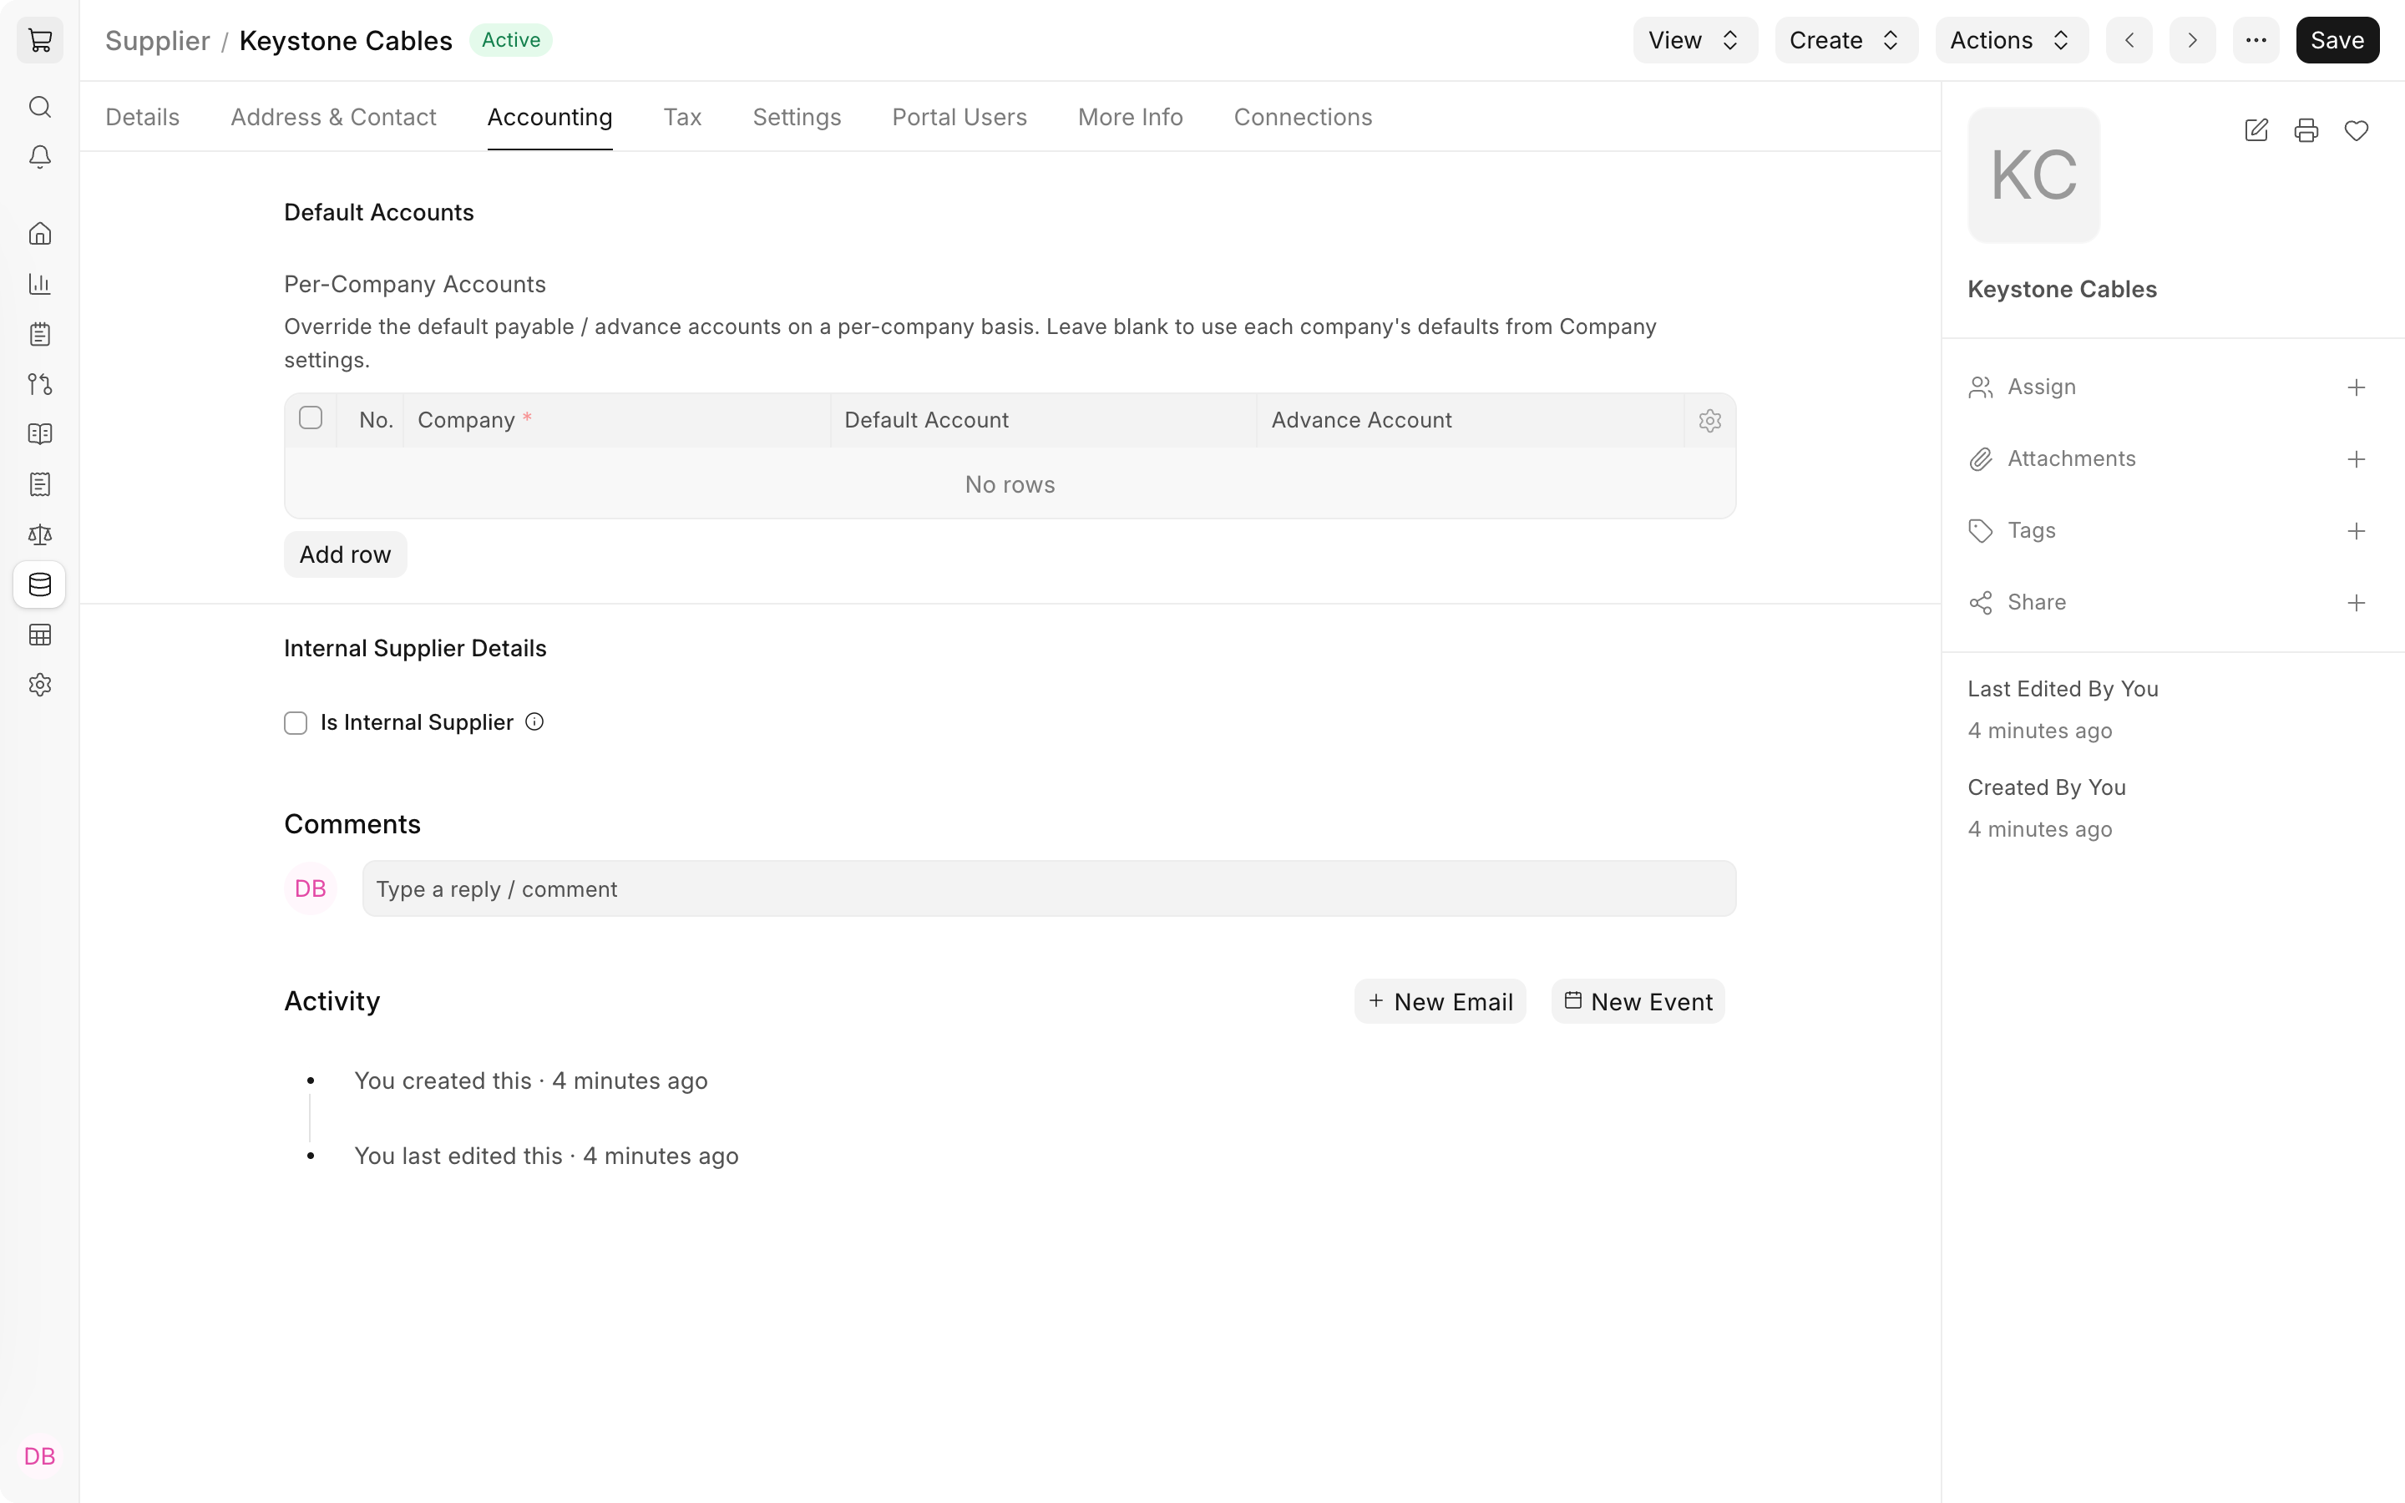Print the supplier using printer icon

(x=2306, y=130)
